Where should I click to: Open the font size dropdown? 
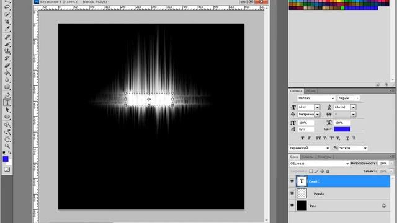(317, 107)
